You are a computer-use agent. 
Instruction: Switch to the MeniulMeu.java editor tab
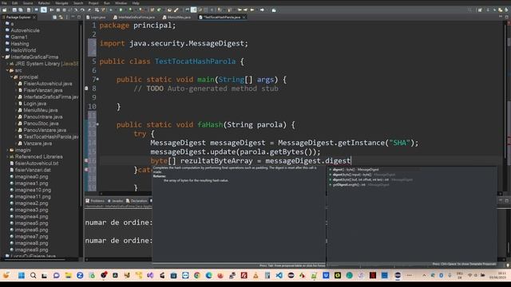[x=177, y=18]
